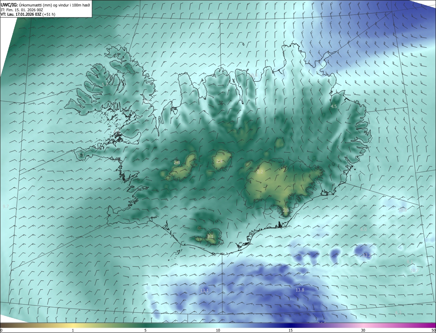Click the 2.4 value on Hofsjökull glacier

tap(219, 161)
